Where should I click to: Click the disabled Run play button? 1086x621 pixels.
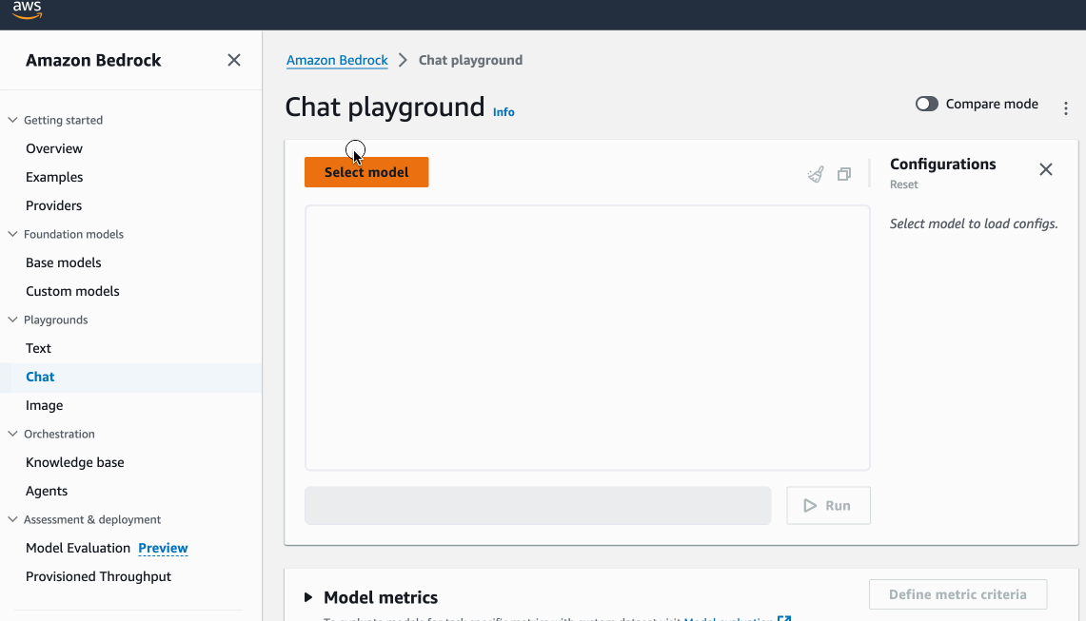pyautogui.click(x=828, y=506)
